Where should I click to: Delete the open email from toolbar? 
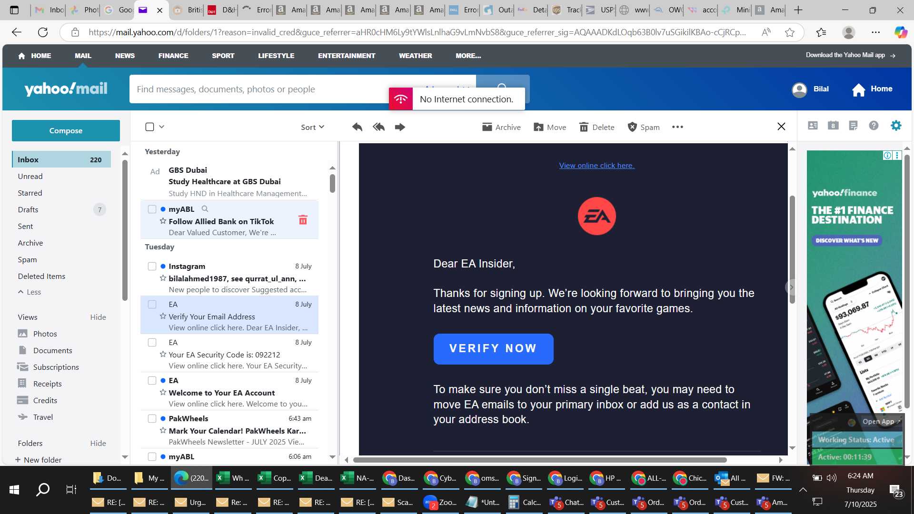(596, 127)
